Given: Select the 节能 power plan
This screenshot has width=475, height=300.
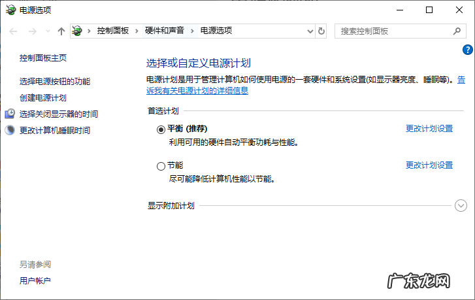Looking at the screenshot, I should click(161, 166).
